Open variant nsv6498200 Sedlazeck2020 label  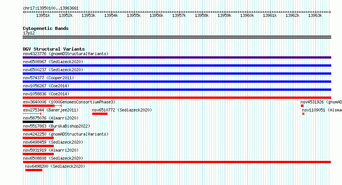pyautogui.click(x=55, y=166)
